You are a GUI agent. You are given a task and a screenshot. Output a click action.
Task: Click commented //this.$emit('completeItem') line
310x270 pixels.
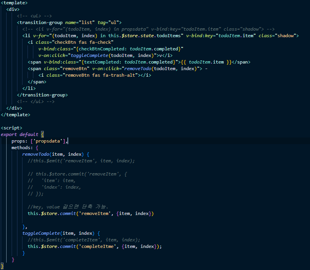click(x=84, y=240)
